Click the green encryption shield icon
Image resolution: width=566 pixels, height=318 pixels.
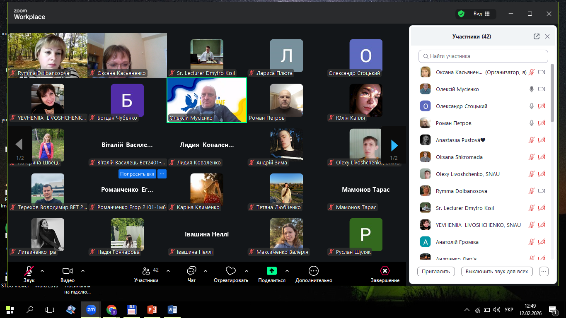pyautogui.click(x=461, y=14)
